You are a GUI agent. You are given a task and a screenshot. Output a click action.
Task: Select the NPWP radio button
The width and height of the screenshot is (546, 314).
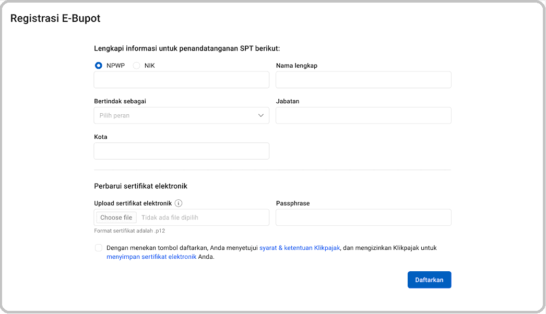point(99,65)
